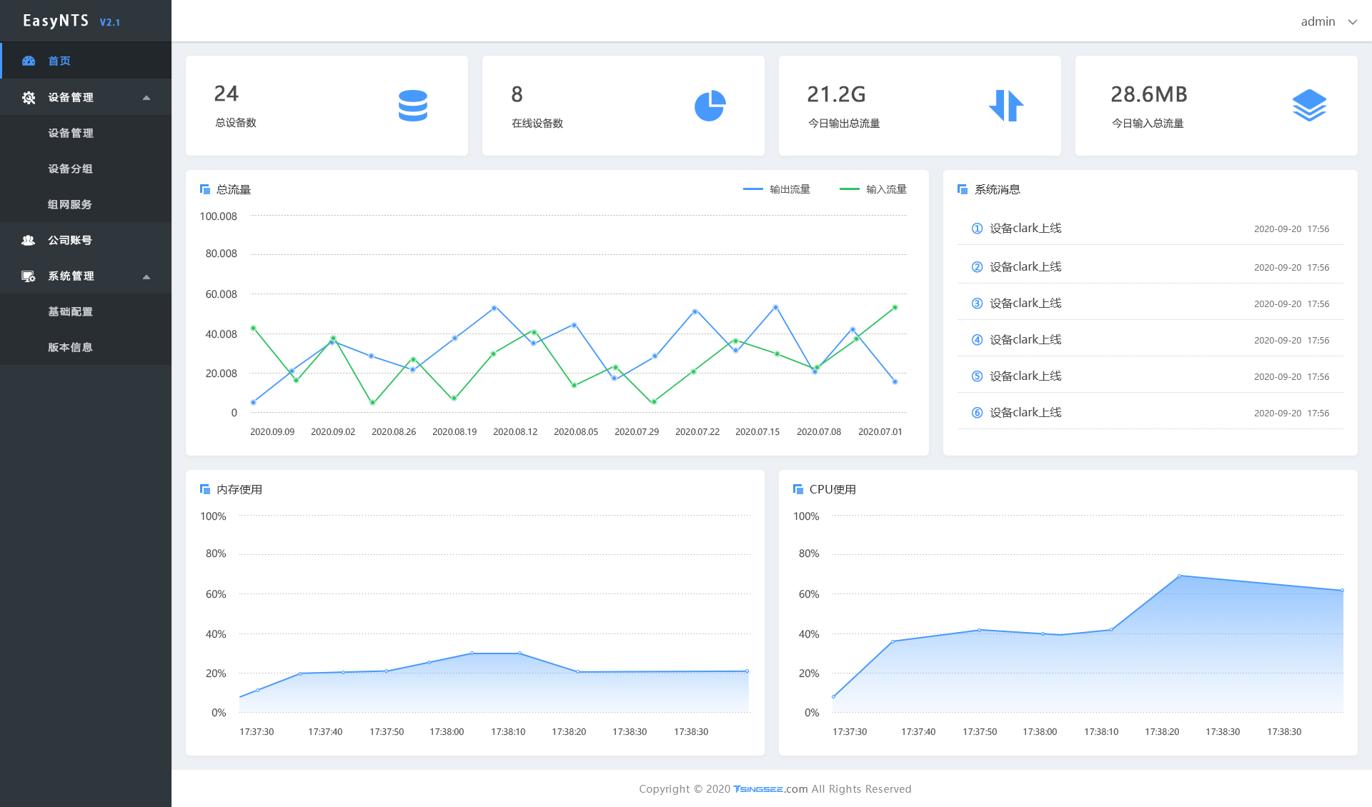The image size is (1372, 807).
Task: Select 版本信息 in the sidebar
Action: (x=70, y=347)
